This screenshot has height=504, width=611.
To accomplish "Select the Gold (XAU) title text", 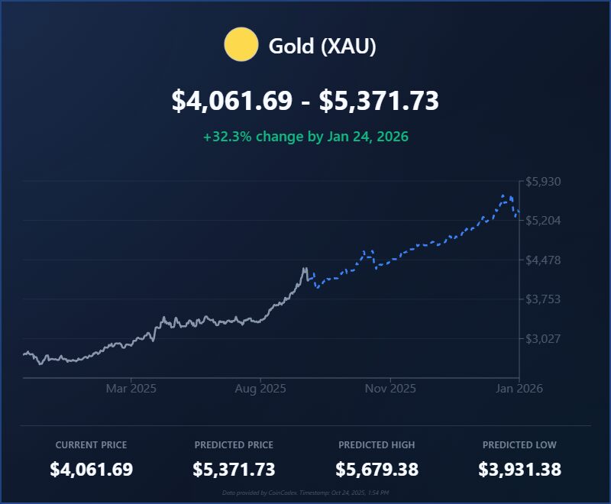I will [322, 46].
